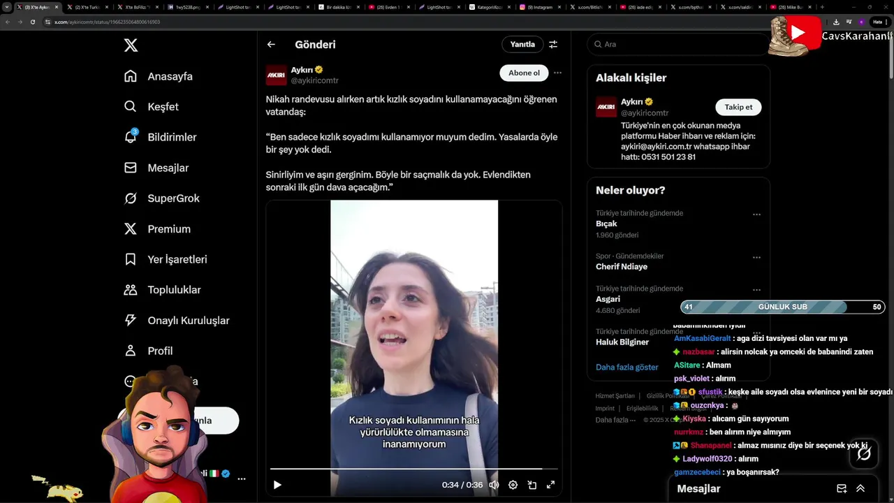Go back with the Gönderi back arrow
This screenshot has height=503, width=894.
(x=271, y=44)
